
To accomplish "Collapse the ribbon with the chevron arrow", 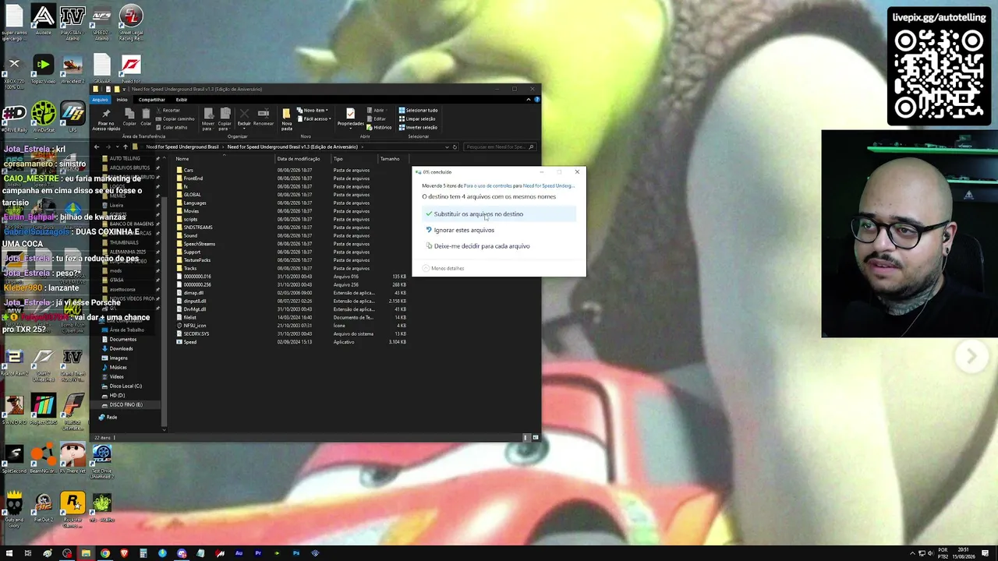I will point(529,100).
